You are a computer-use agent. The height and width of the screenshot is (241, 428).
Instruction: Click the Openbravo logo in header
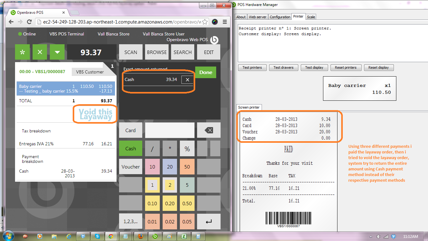(x=214, y=40)
